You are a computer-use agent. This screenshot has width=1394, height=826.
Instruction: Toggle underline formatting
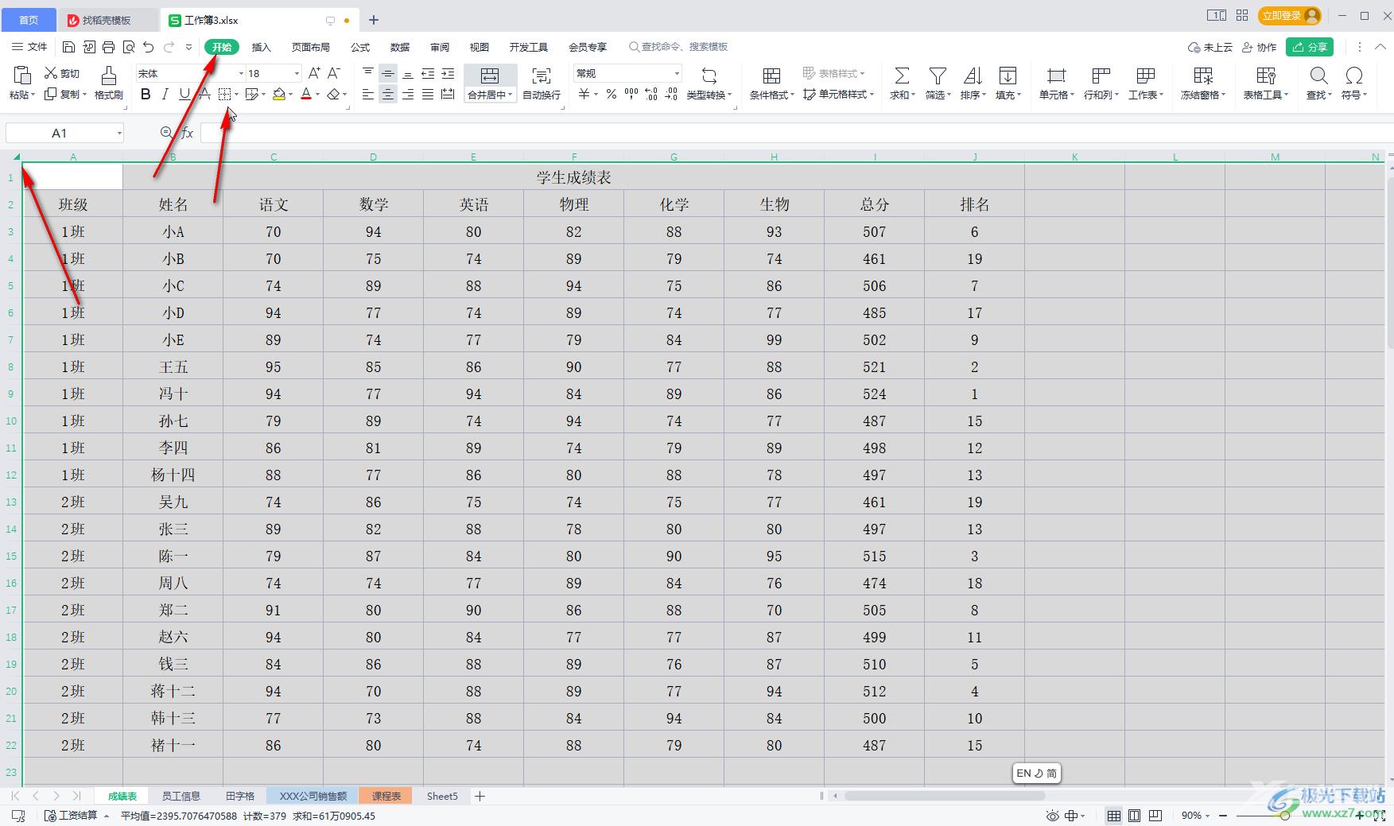184,95
